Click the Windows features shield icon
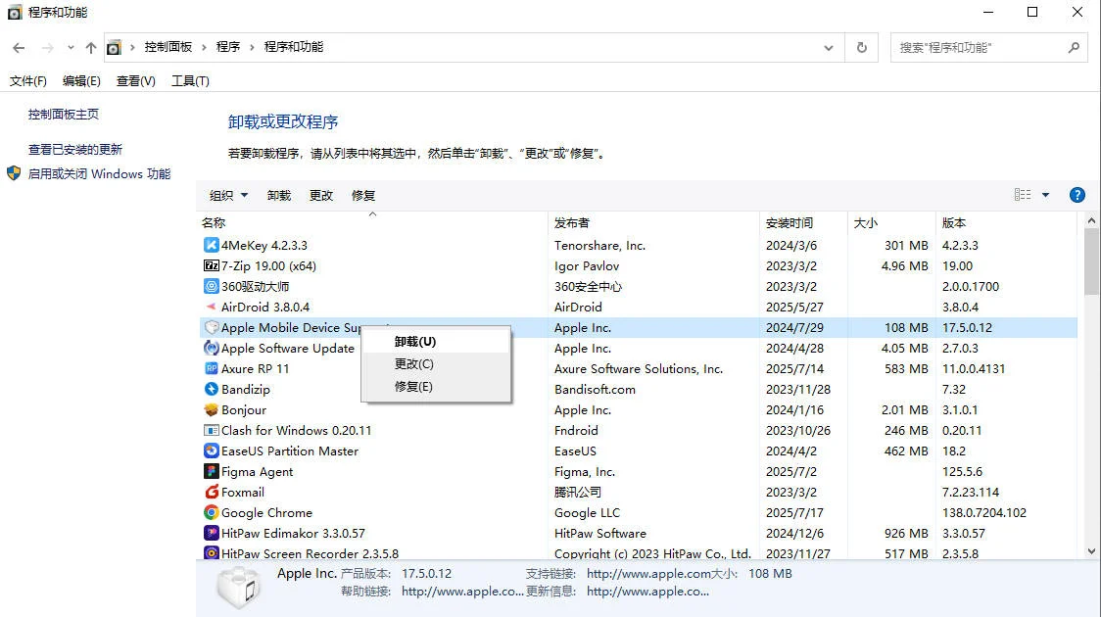Screen dimensions: 1101x617 click(14, 173)
